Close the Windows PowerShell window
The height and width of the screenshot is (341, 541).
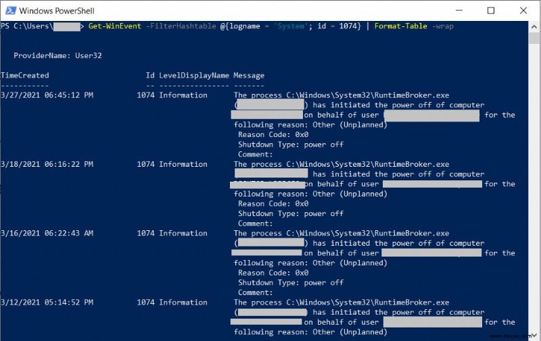pyautogui.click(x=523, y=11)
